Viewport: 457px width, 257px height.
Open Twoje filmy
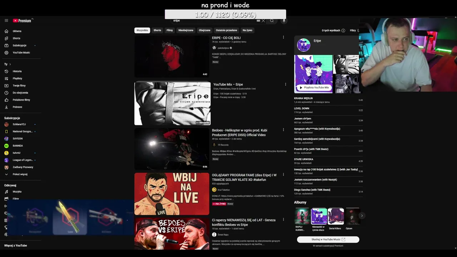pyautogui.click(x=19, y=86)
